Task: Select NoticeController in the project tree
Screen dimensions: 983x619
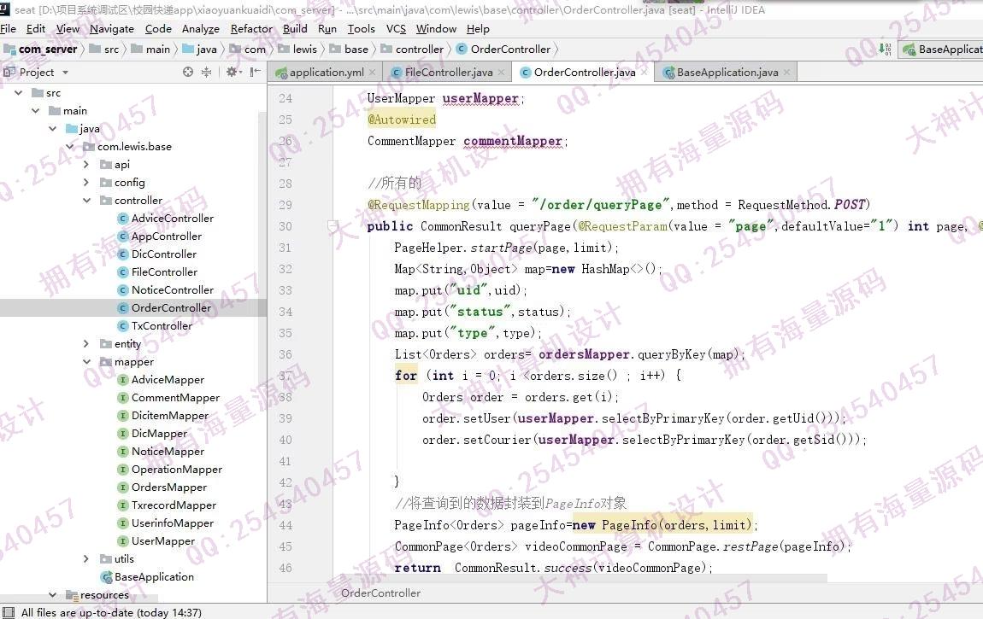Action: click(173, 290)
